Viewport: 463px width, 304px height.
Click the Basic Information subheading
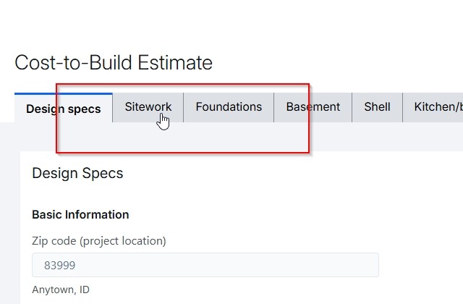click(80, 214)
